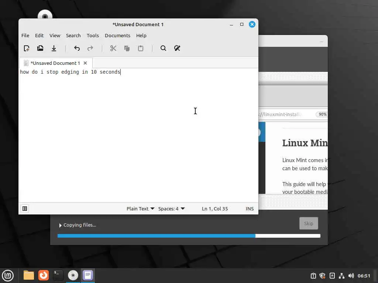The image size is (378, 283).
Task: Open the Plain Text language dropdown
Action: coord(140,209)
